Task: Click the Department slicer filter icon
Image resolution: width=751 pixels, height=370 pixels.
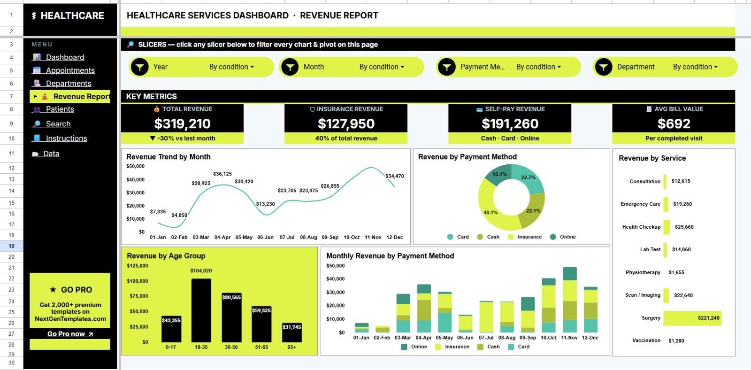Action: (604, 67)
